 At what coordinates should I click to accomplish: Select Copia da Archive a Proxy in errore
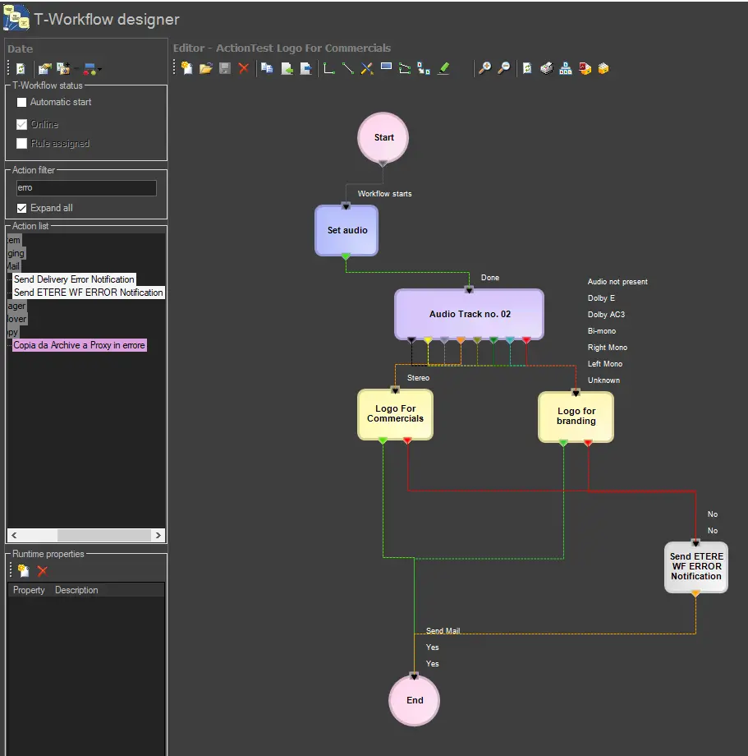coord(79,345)
